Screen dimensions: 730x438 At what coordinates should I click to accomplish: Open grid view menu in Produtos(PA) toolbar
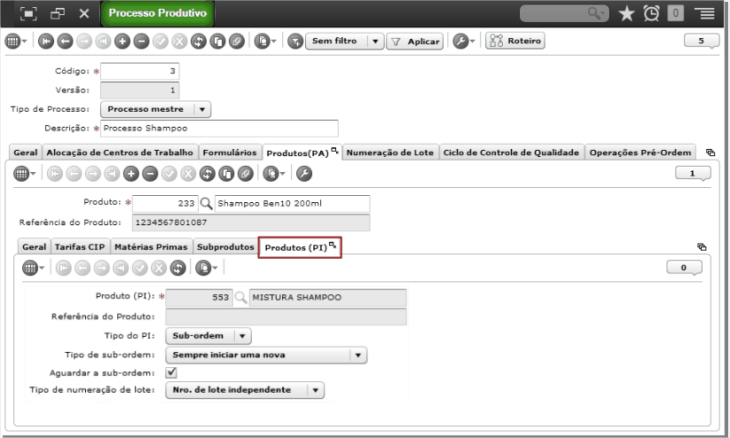25,174
